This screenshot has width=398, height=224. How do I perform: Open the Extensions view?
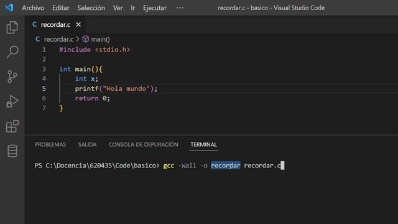coord(12,126)
